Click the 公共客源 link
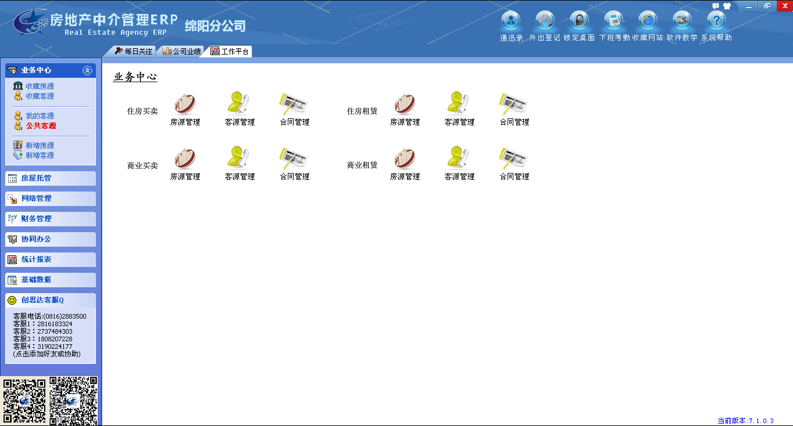Viewport: 793px width, 426px height. [x=41, y=125]
